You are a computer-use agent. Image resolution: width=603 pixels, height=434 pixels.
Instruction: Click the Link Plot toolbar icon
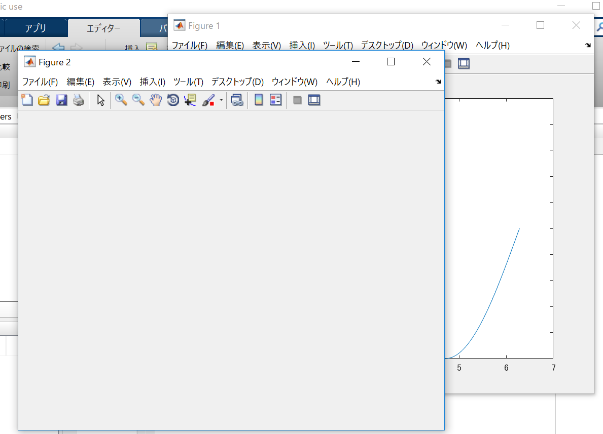pyautogui.click(x=237, y=100)
